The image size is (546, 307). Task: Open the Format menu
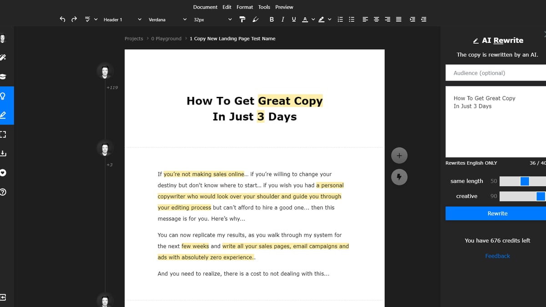[245, 7]
